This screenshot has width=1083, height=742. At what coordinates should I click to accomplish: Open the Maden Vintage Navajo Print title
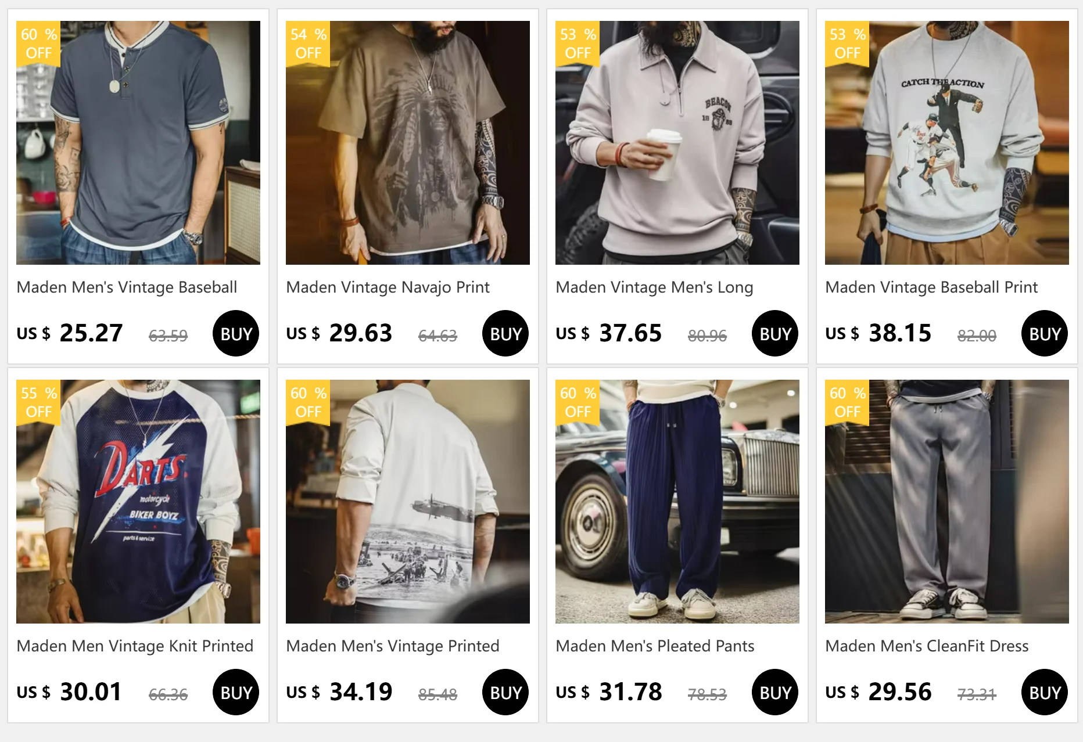(388, 287)
